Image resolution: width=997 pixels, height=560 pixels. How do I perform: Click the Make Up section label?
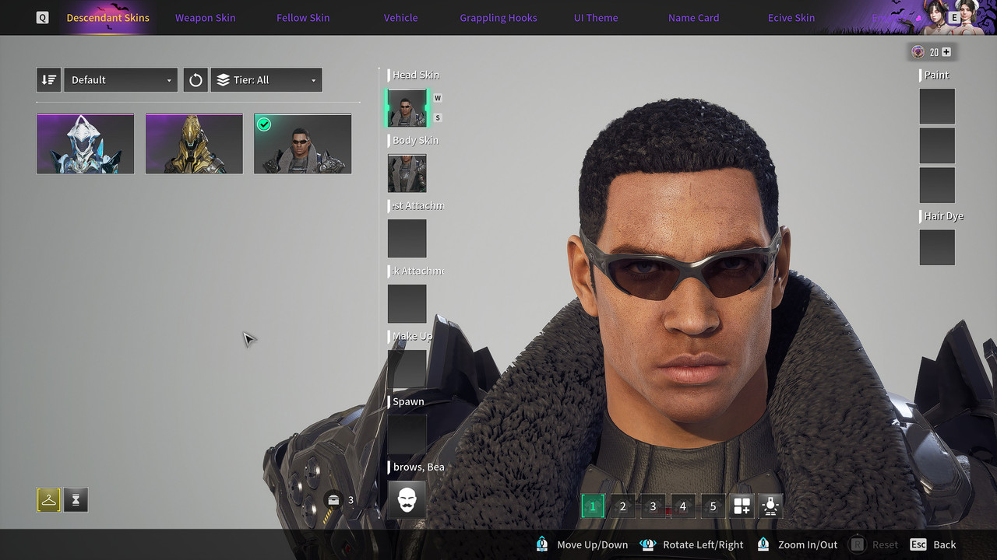(413, 336)
